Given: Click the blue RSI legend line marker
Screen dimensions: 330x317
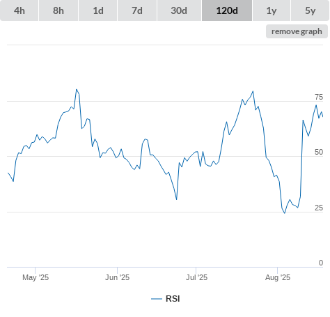Looking at the screenshot, I should 157,299.
